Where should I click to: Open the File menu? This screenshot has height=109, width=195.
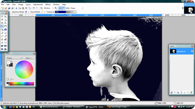point(2,5)
